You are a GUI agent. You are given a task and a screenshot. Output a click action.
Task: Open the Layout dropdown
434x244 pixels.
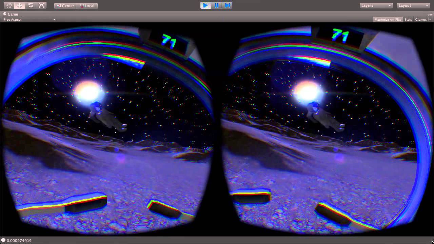pyautogui.click(x=413, y=6)
